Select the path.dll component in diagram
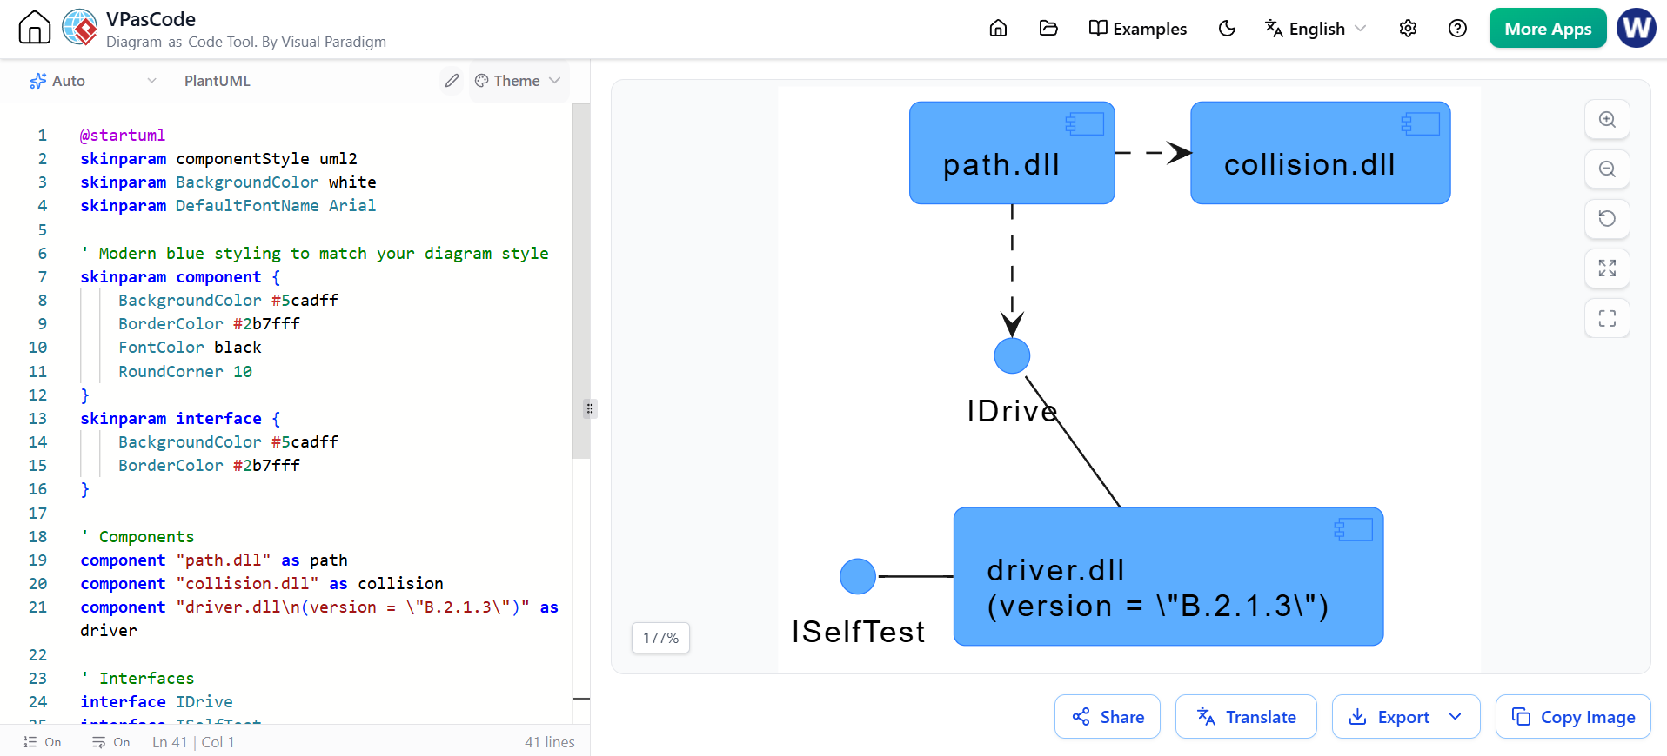1667x756 pixels. pyautogui.click(x=1012, y=153)
